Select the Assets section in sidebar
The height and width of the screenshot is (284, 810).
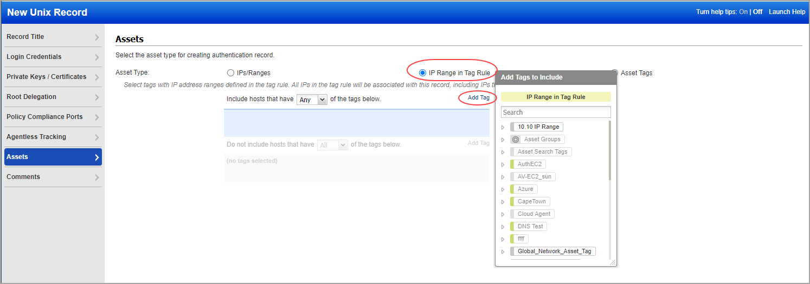coord(53,157)
